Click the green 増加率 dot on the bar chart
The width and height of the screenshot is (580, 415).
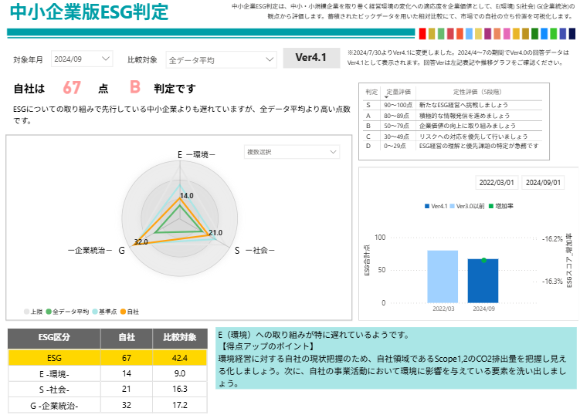[483, 260]
